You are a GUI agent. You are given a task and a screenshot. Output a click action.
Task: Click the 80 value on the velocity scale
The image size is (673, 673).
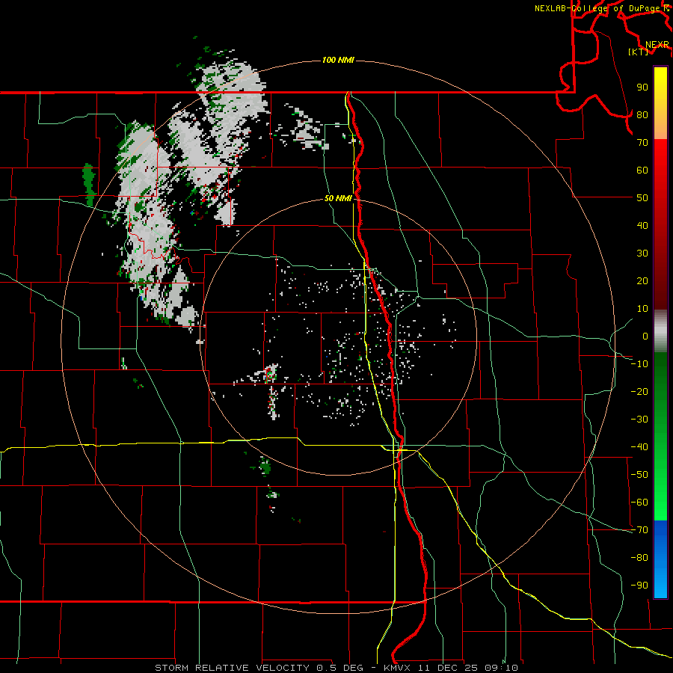click(642, 115)
